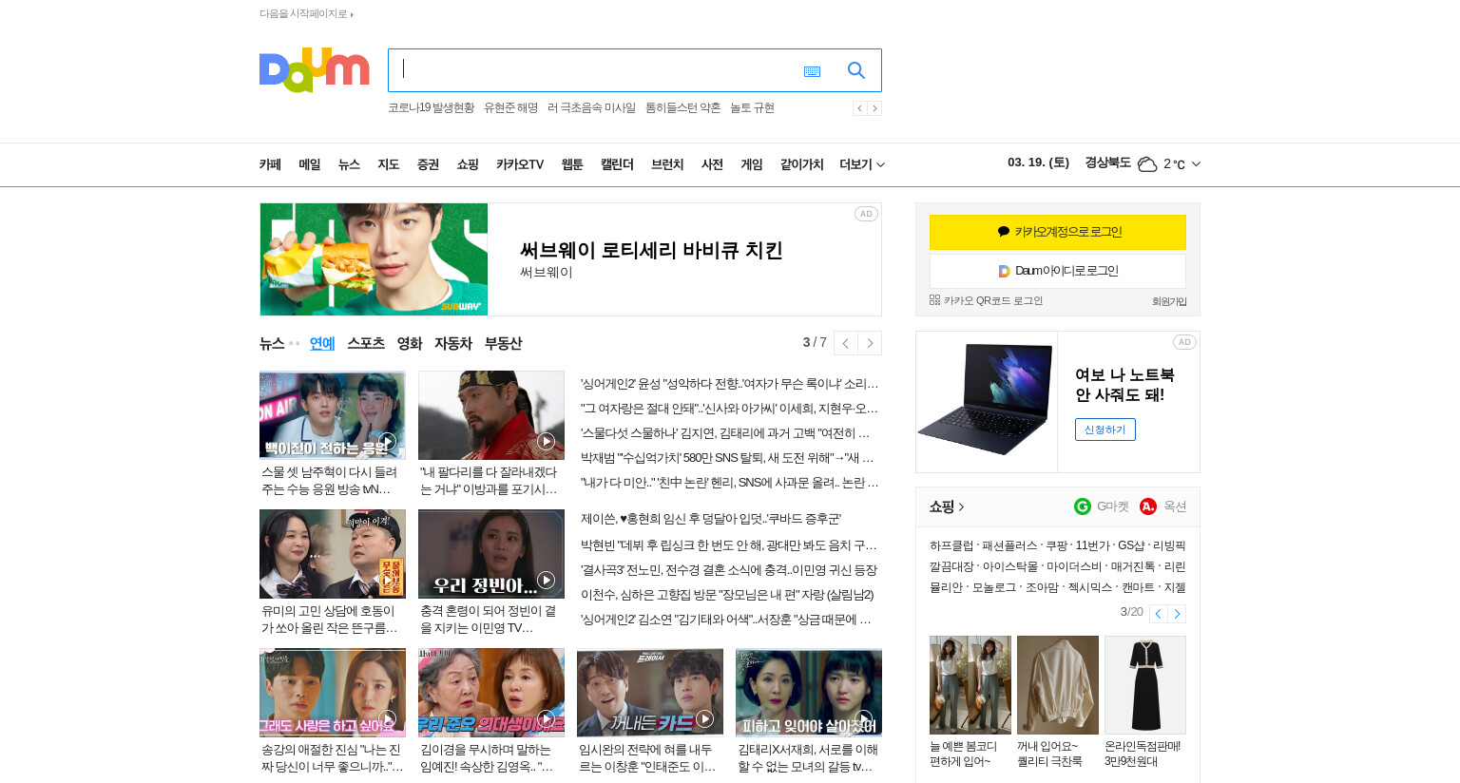This screenshot has width=1460, height=783.
Task: Open 늘 예쁜 봄코디 shopping thumbnail
Action: point(970,685)
